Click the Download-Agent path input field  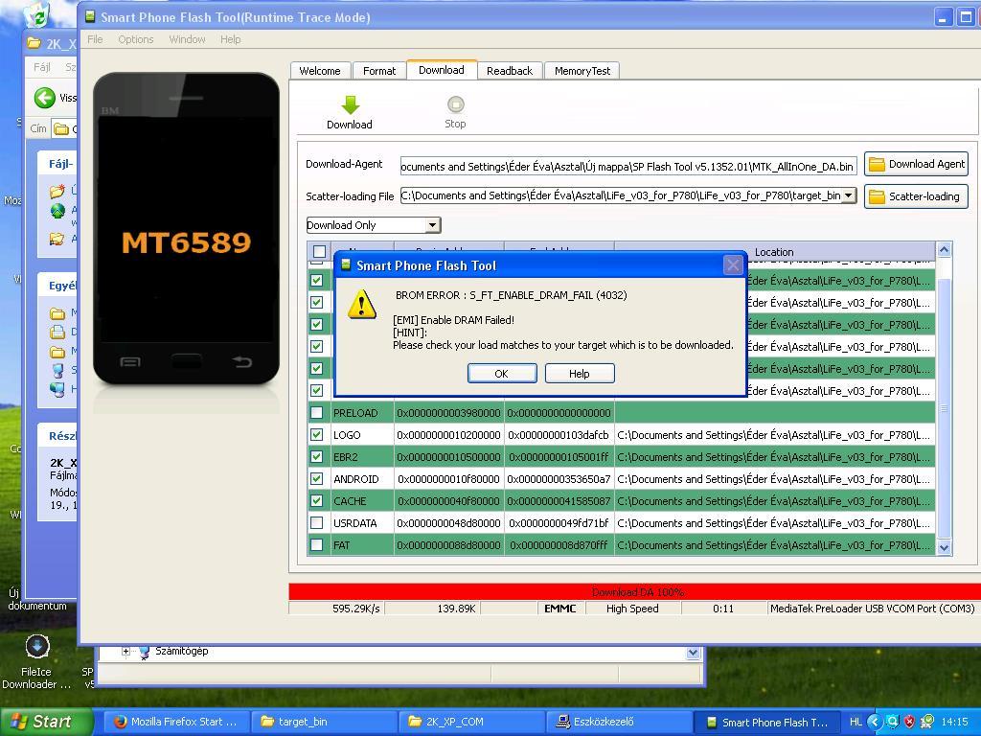[628, 167]
